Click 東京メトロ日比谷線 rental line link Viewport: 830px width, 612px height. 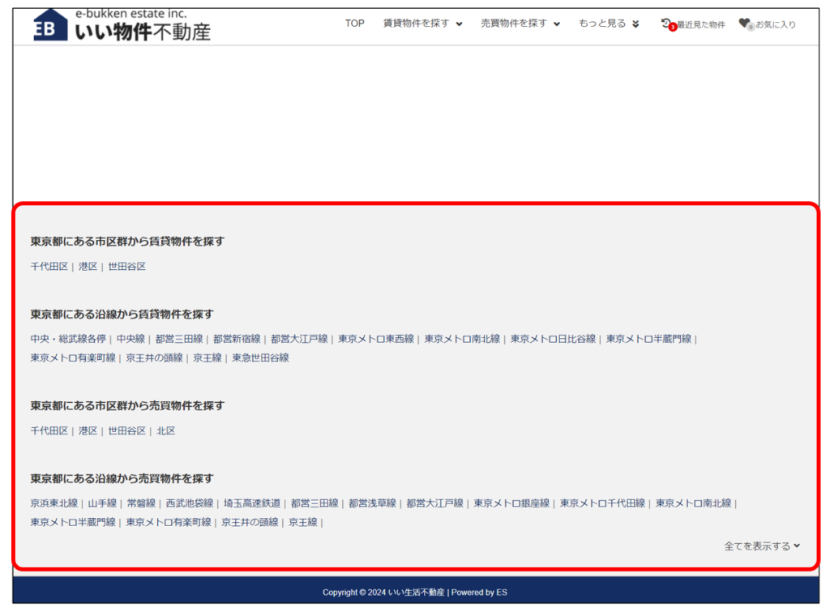553,339
